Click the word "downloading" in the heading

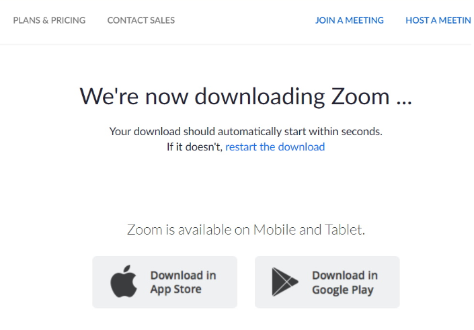pyautogui.click(x=260, y=97)
